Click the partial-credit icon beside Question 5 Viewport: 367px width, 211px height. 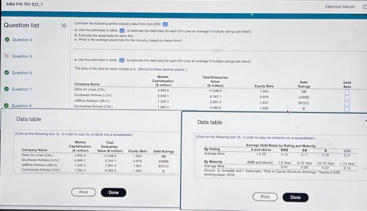[x=7, y=56]
